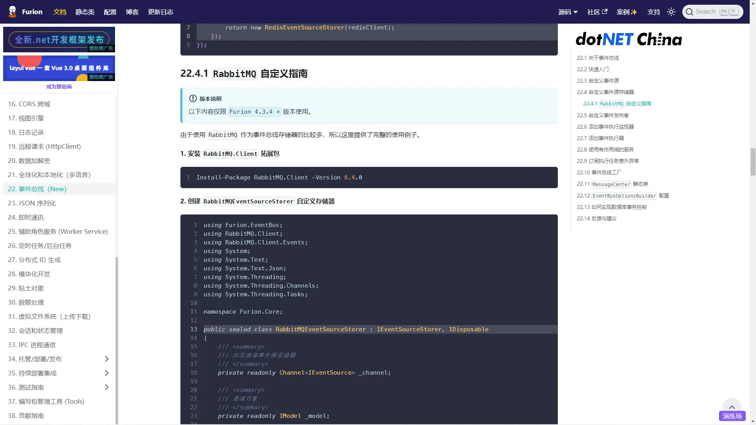Expand the 36. 测试指南 chevron
Viewport: 756px width, 425px height.
coord(107,387)
